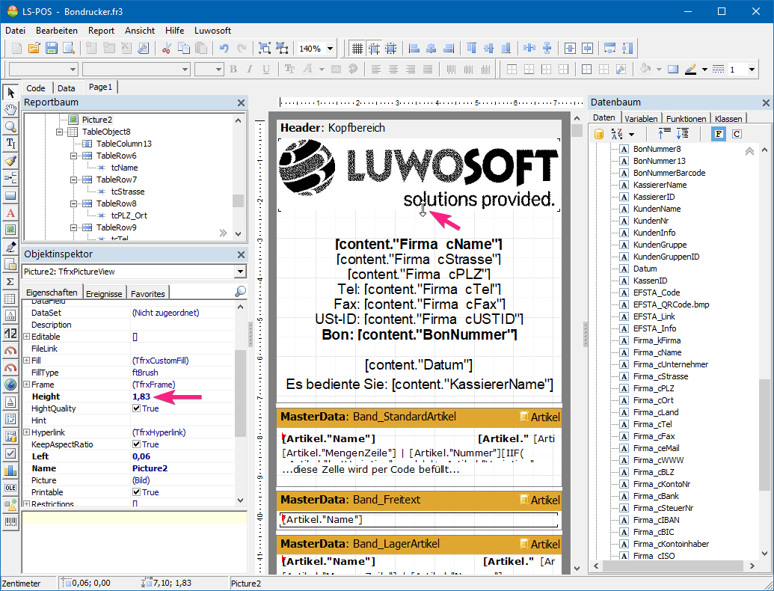Collapse the TableObject8 tree node
774x591 pixels.
(60, 132)
